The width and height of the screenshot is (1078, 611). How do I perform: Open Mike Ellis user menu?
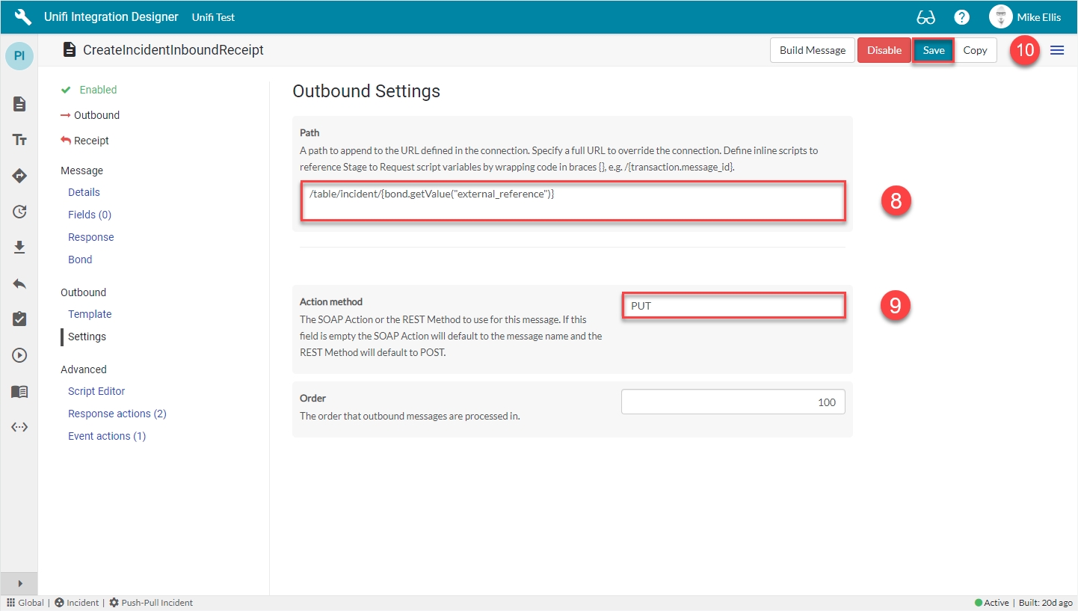click(1025, 17)
